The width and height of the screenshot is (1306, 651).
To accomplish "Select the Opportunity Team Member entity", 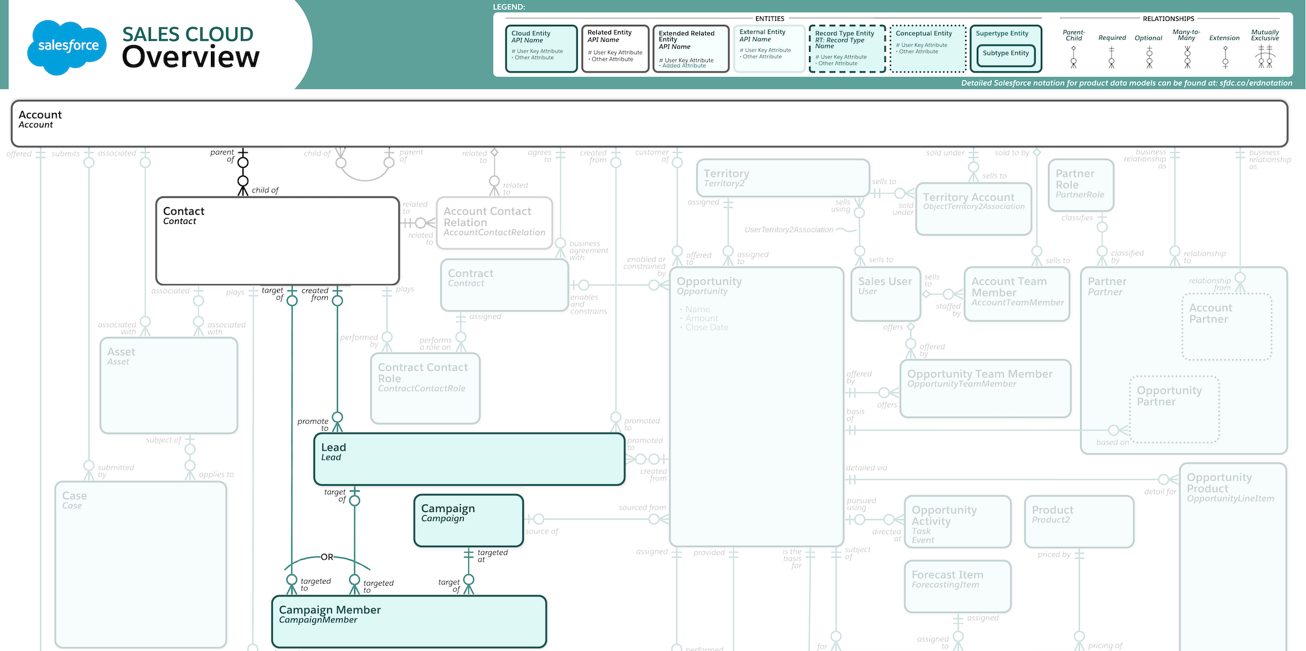I will pos(985,389).
